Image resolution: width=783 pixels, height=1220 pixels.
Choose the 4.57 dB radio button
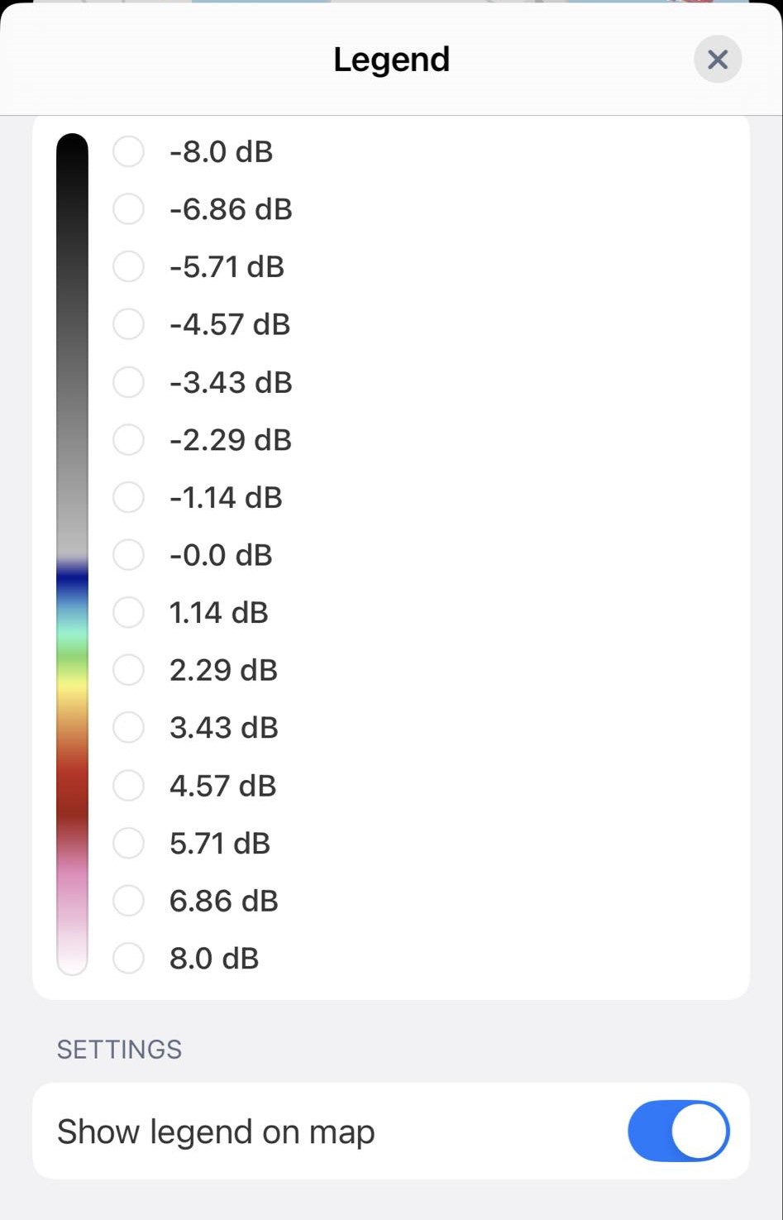(128, 785)
